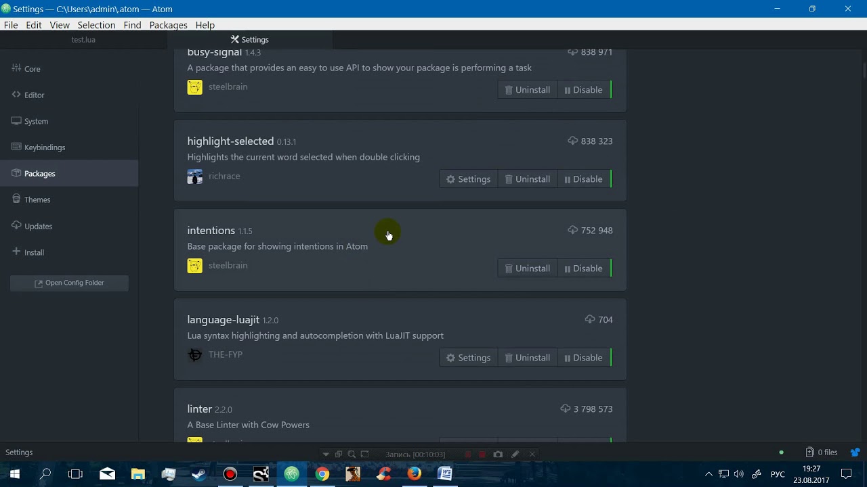Open Firefox from the taskbar
This screenshot has height=487, width=867.
(415, 474)
